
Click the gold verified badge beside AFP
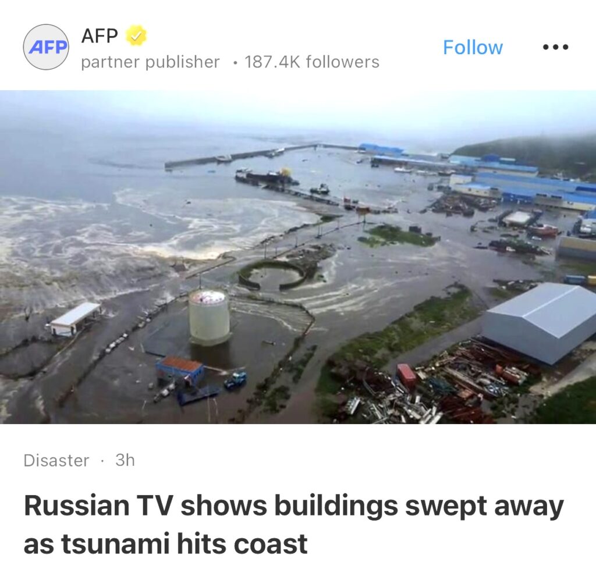pyautogui.click(x=136, y=35)
